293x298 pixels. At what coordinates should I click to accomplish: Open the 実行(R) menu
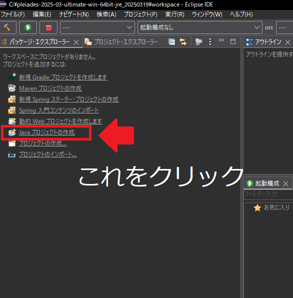[x=174, y=14]
